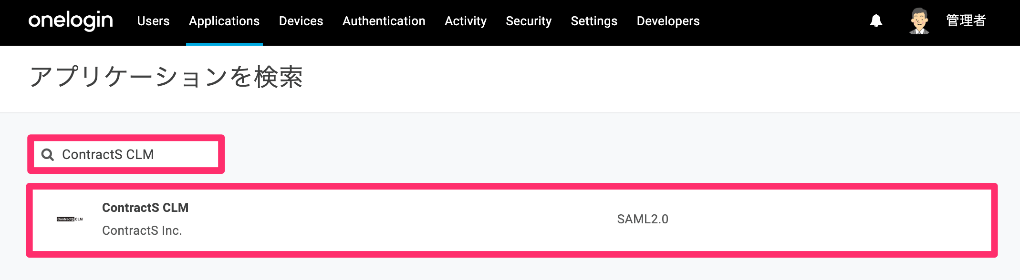This screenshot has height=280, width=1020.
Task: Click the アプリケーションを検索 page heading
Action: click(166, 77)
